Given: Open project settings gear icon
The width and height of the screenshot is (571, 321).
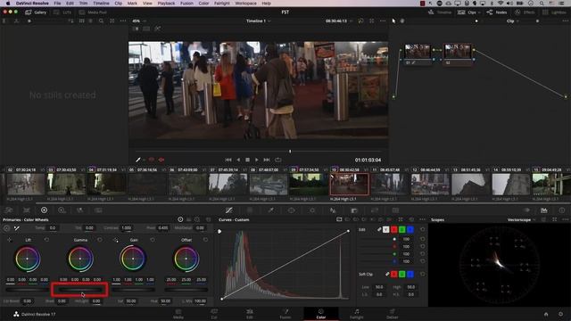Looking at the screenshot, I should pyautogui.click(x=561, y=314).
